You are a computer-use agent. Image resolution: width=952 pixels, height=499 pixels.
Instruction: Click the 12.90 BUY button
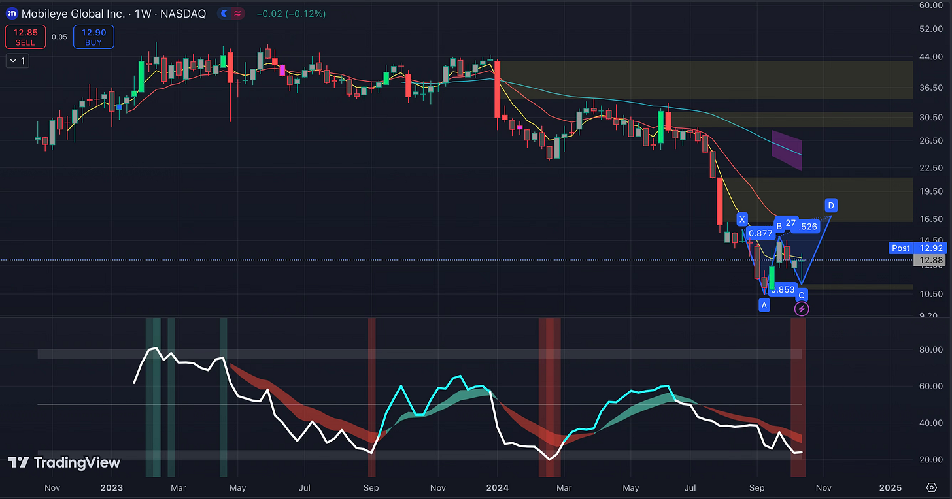(x=93, y=37)
